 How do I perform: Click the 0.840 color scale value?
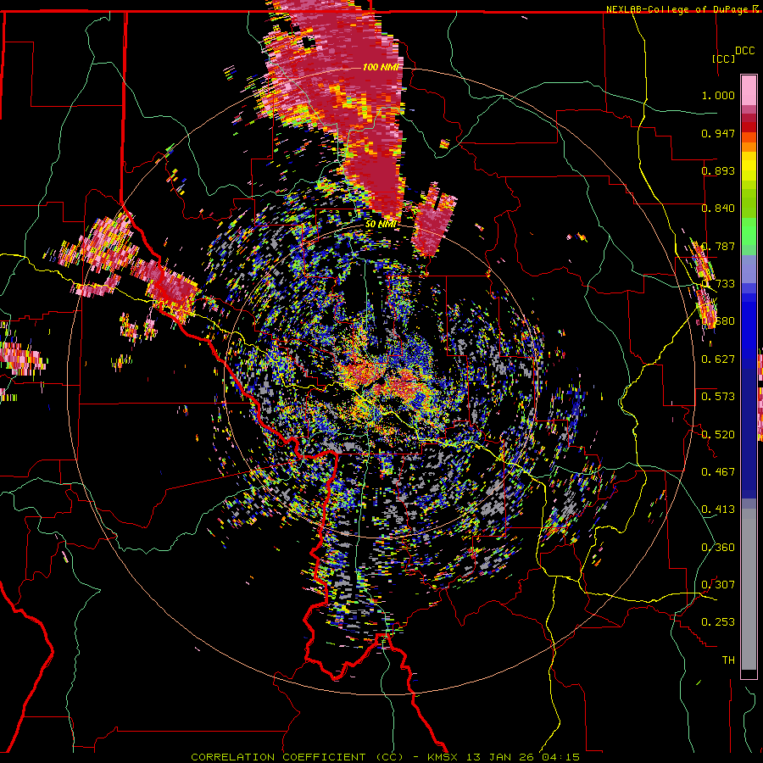pos(718,209)
